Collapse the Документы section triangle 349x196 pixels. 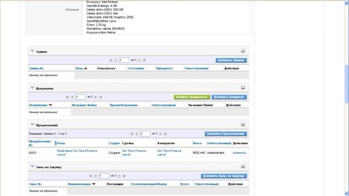pos(32,88)
